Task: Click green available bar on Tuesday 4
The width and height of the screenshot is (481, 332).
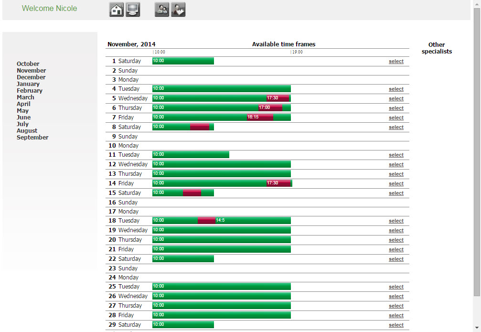Action: tap(221, 89)
